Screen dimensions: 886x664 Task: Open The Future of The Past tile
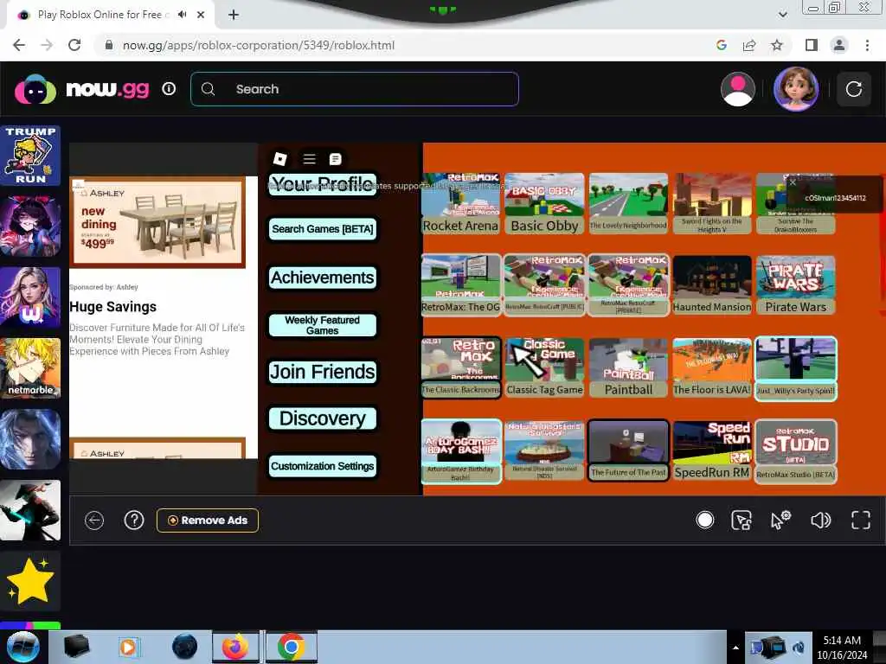click(x=628, y=450)
